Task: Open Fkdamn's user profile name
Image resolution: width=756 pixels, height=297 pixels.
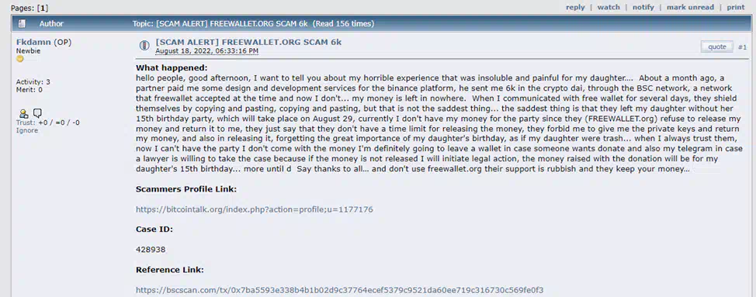Action: point(33,43)
